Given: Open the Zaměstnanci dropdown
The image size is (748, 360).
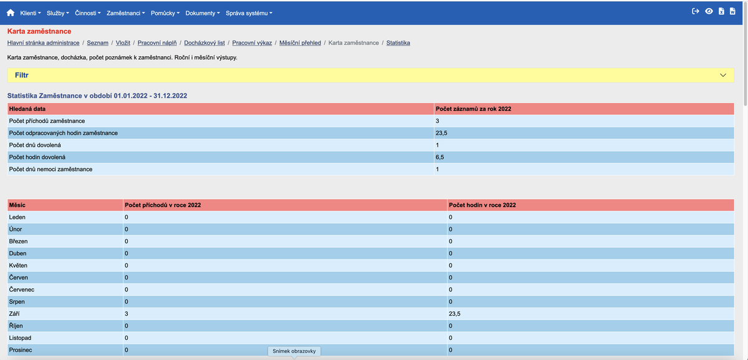Looking at the screenshot, I should point(123,12).
